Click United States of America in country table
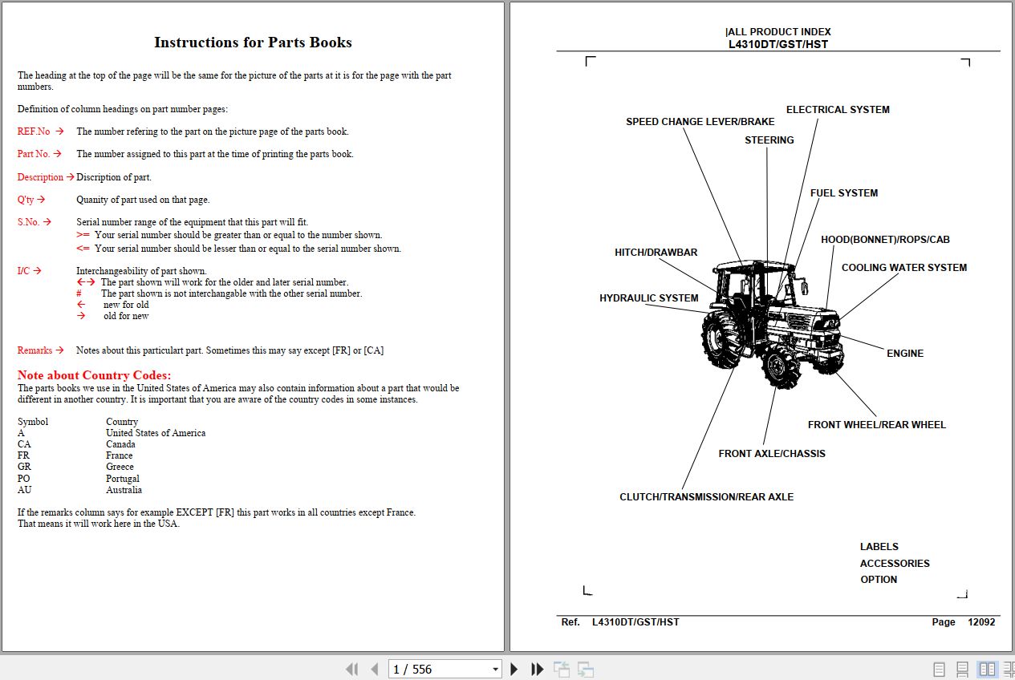Viewport: 1015px width, 680px height. [156, 433]
